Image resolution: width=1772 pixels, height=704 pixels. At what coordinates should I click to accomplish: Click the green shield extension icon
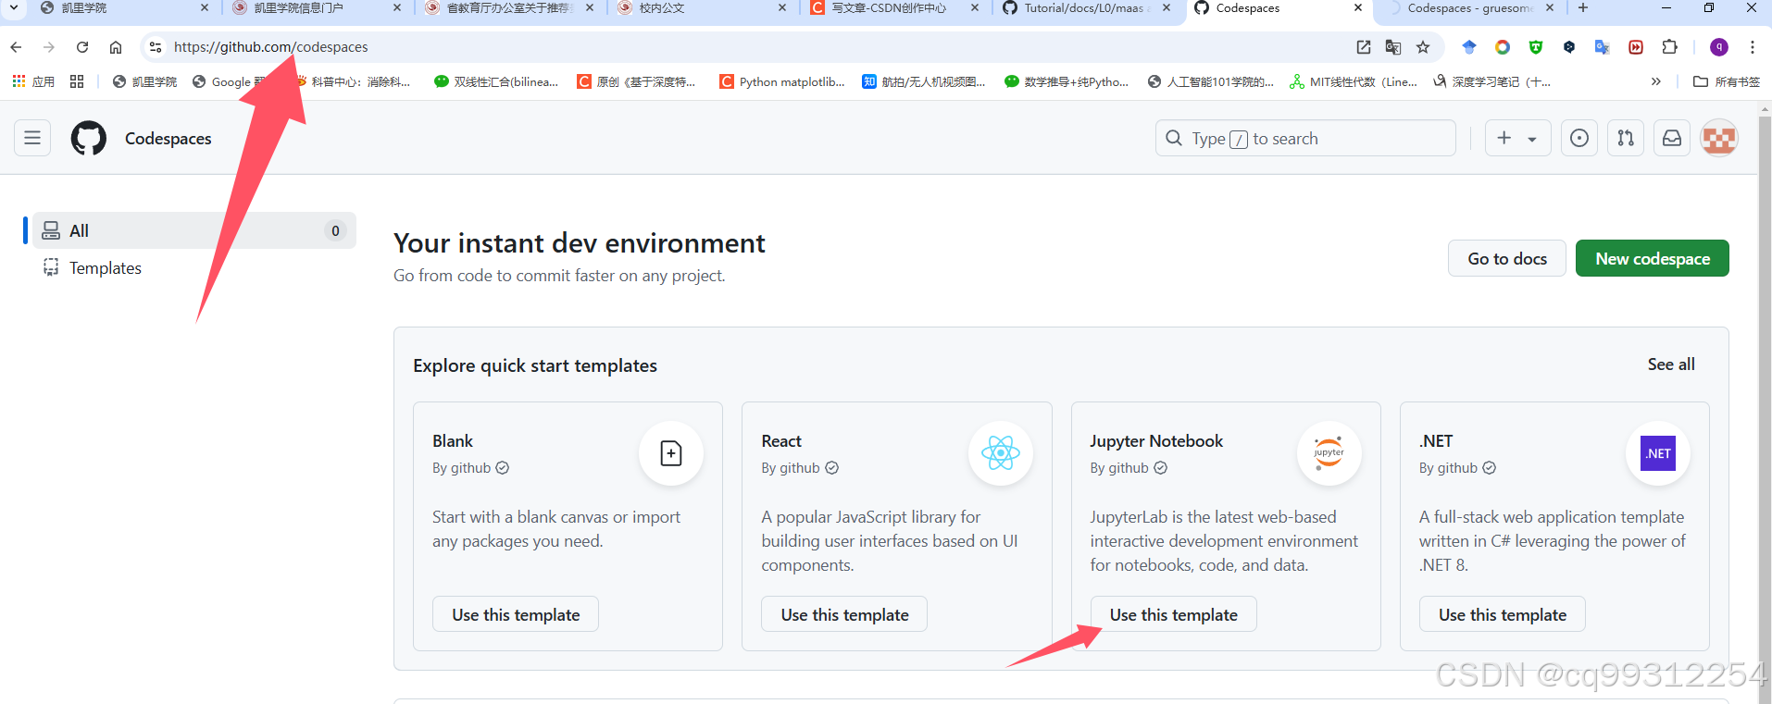(1536, 47)
